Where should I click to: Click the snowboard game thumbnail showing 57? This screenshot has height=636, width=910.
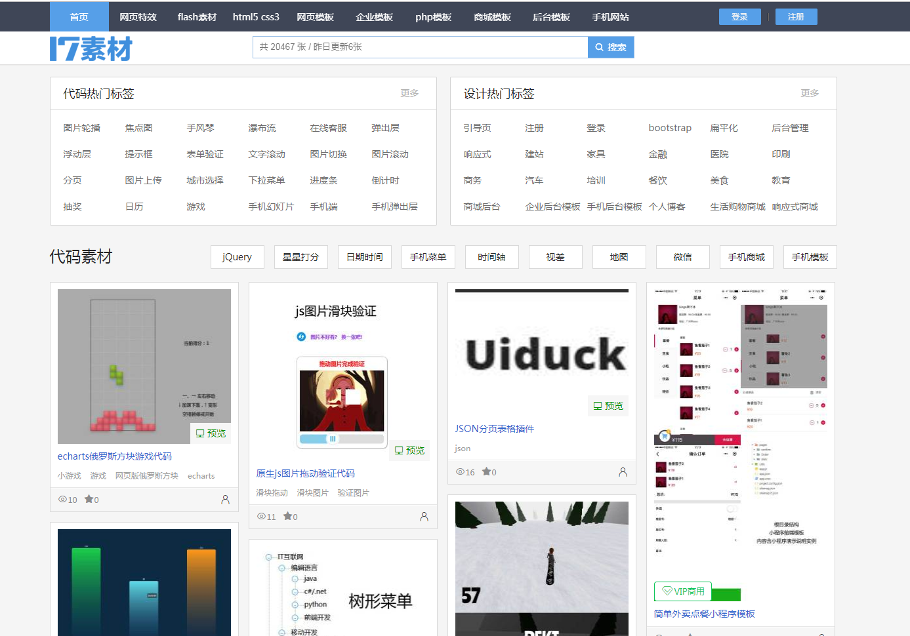click(542, 568)
